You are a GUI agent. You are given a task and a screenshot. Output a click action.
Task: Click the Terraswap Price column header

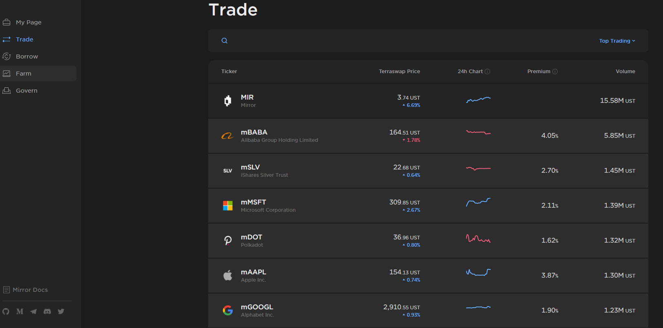click(399, 72)
